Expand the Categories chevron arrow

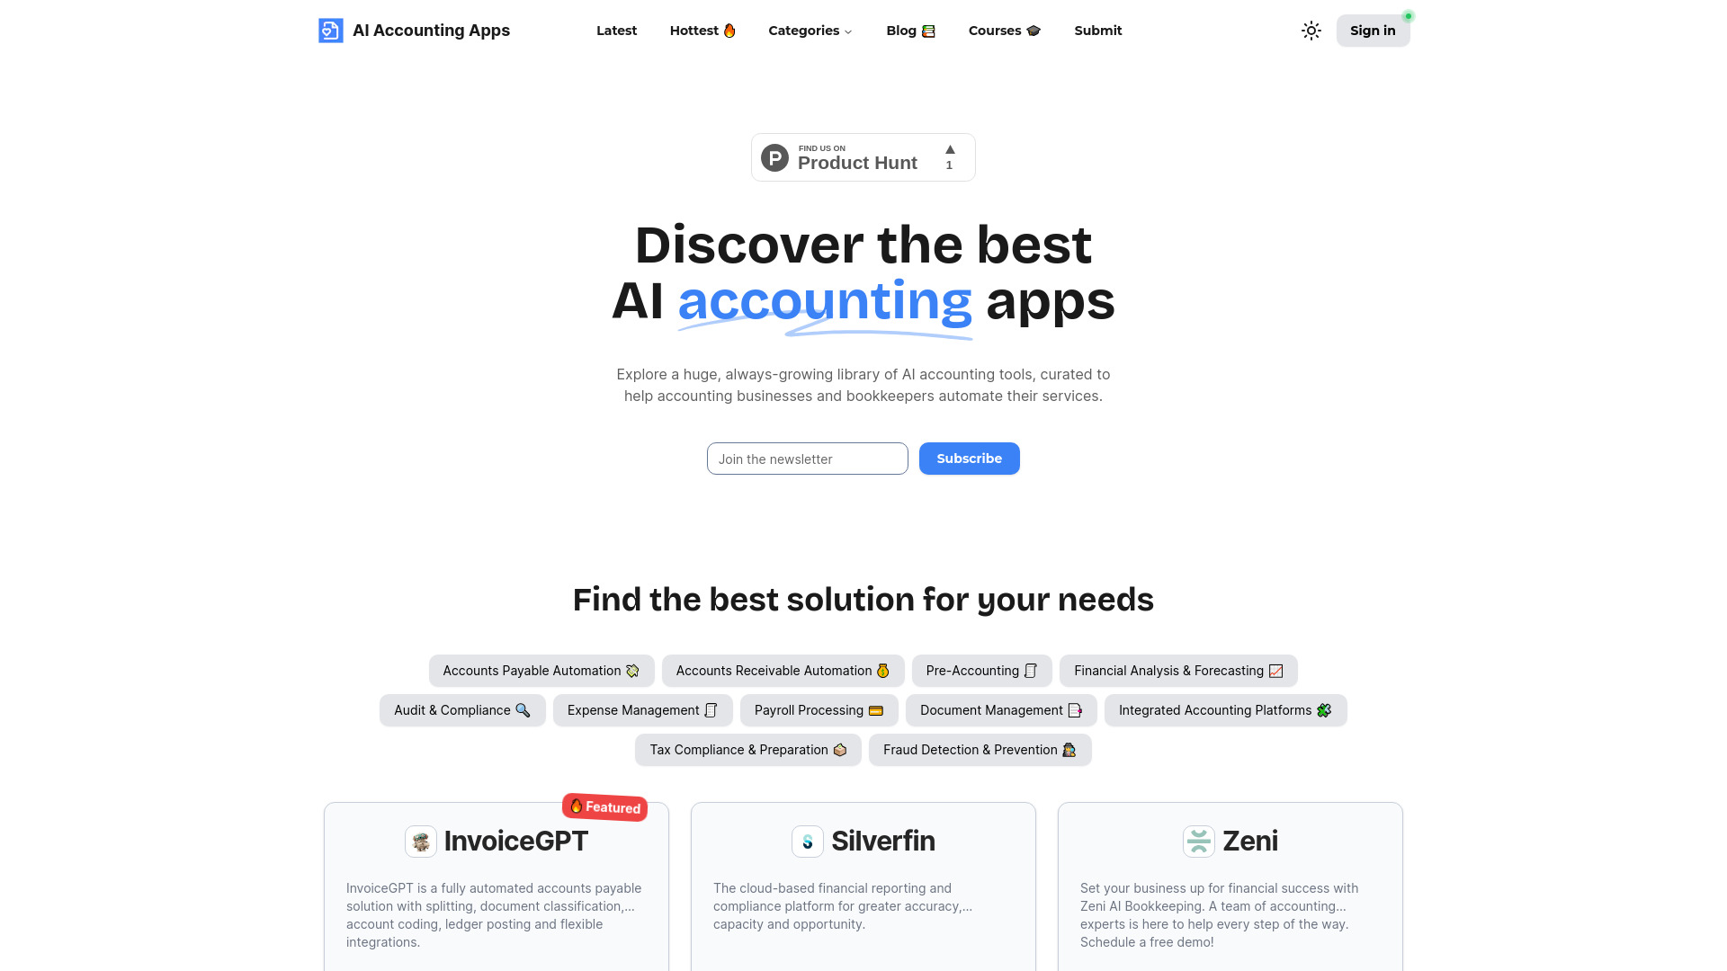point(848,31)
